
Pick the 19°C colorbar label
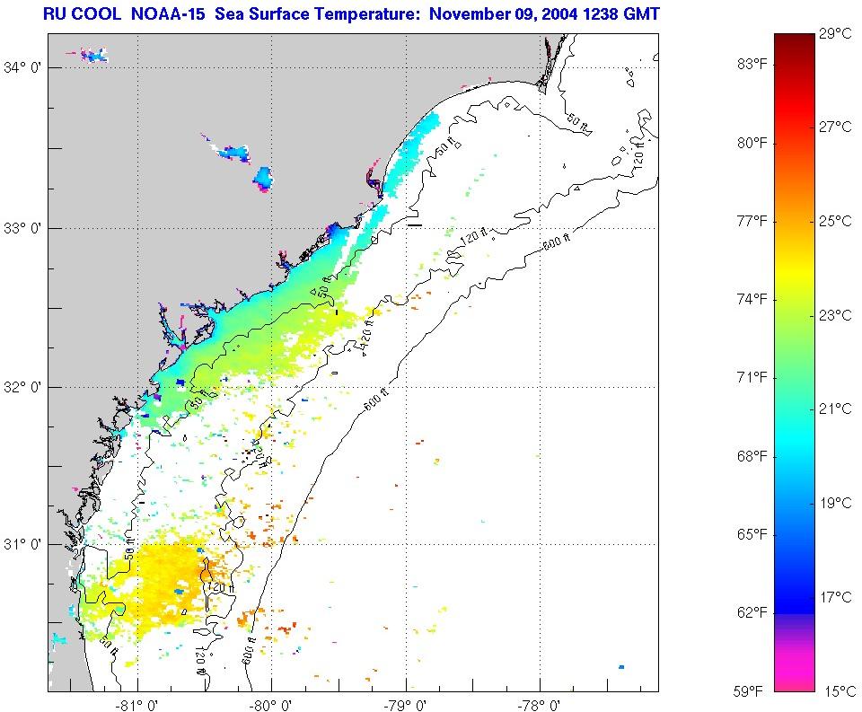[835, 503]
